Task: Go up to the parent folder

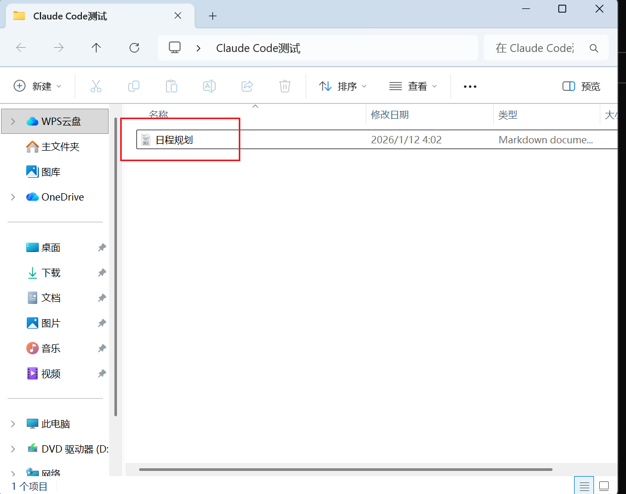Action: click(97, 48)
